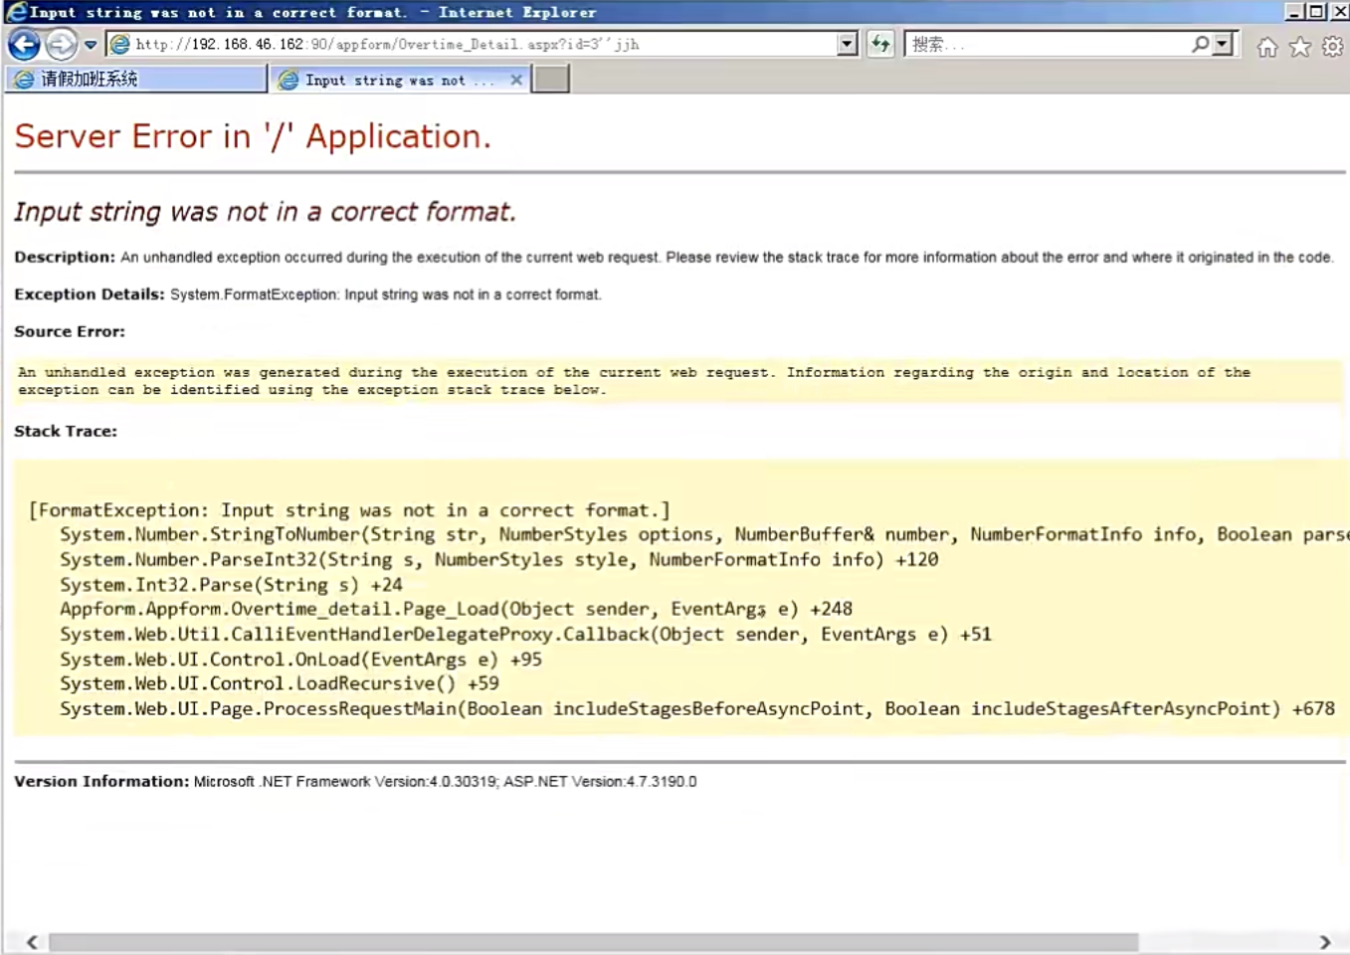Click the 'An unhandled exception was generated' source text

634,381
